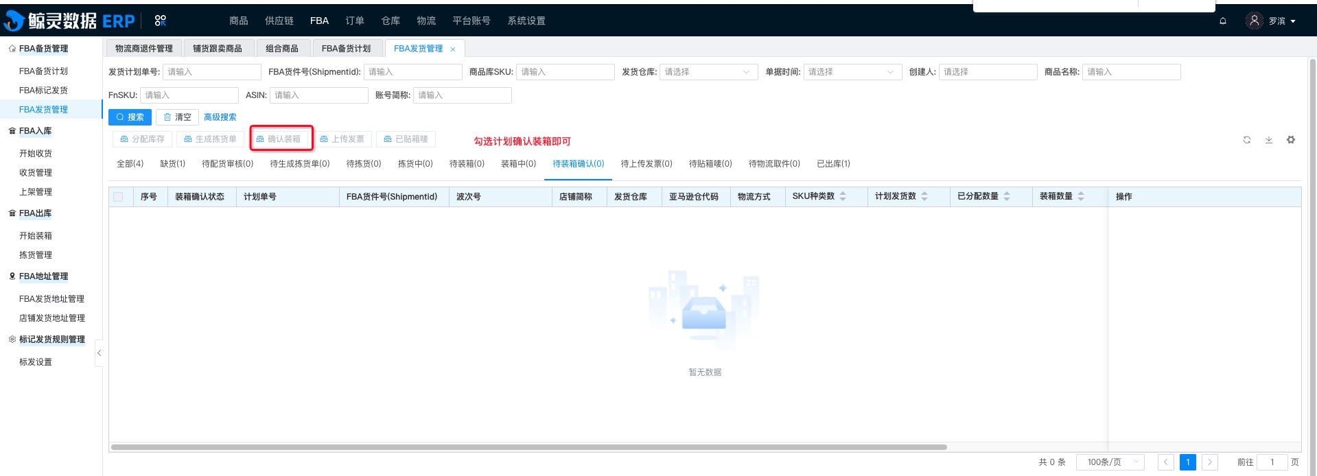The image size is (1317, 476).
Task: Open the notification bell
Action: pyautogui.click(x=1223, y=21)
